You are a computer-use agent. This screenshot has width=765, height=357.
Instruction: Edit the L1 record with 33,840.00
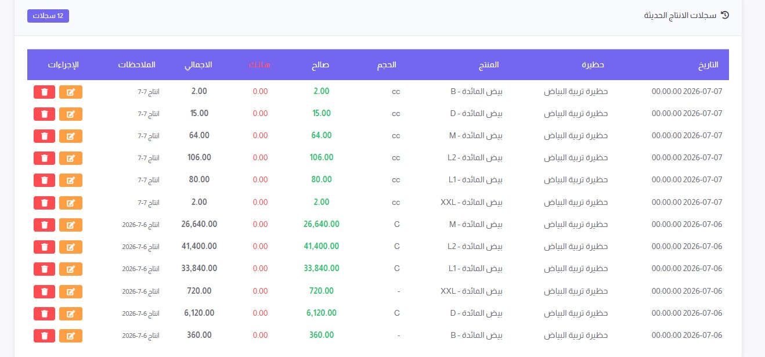(71, 269)
